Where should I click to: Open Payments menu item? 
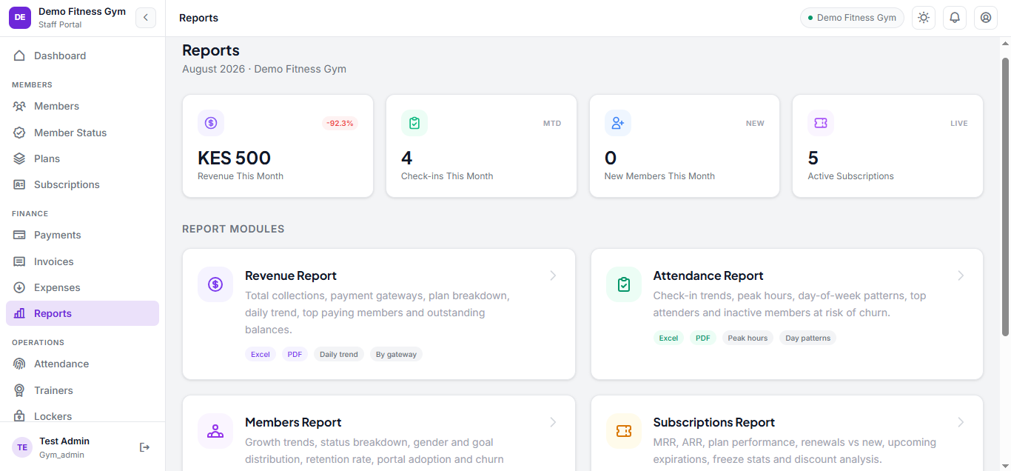[x=82, y=235]
